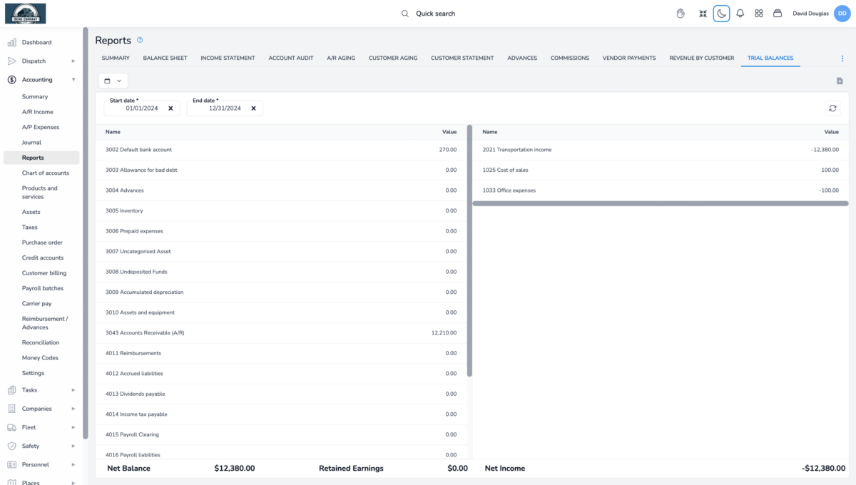The height and width of the screenshot is (485, 856).
Task: Go to Chart of accounts
Action: point(46,173)
